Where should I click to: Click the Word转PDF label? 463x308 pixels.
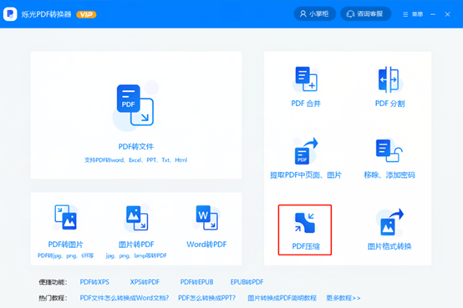pos(206,245)
